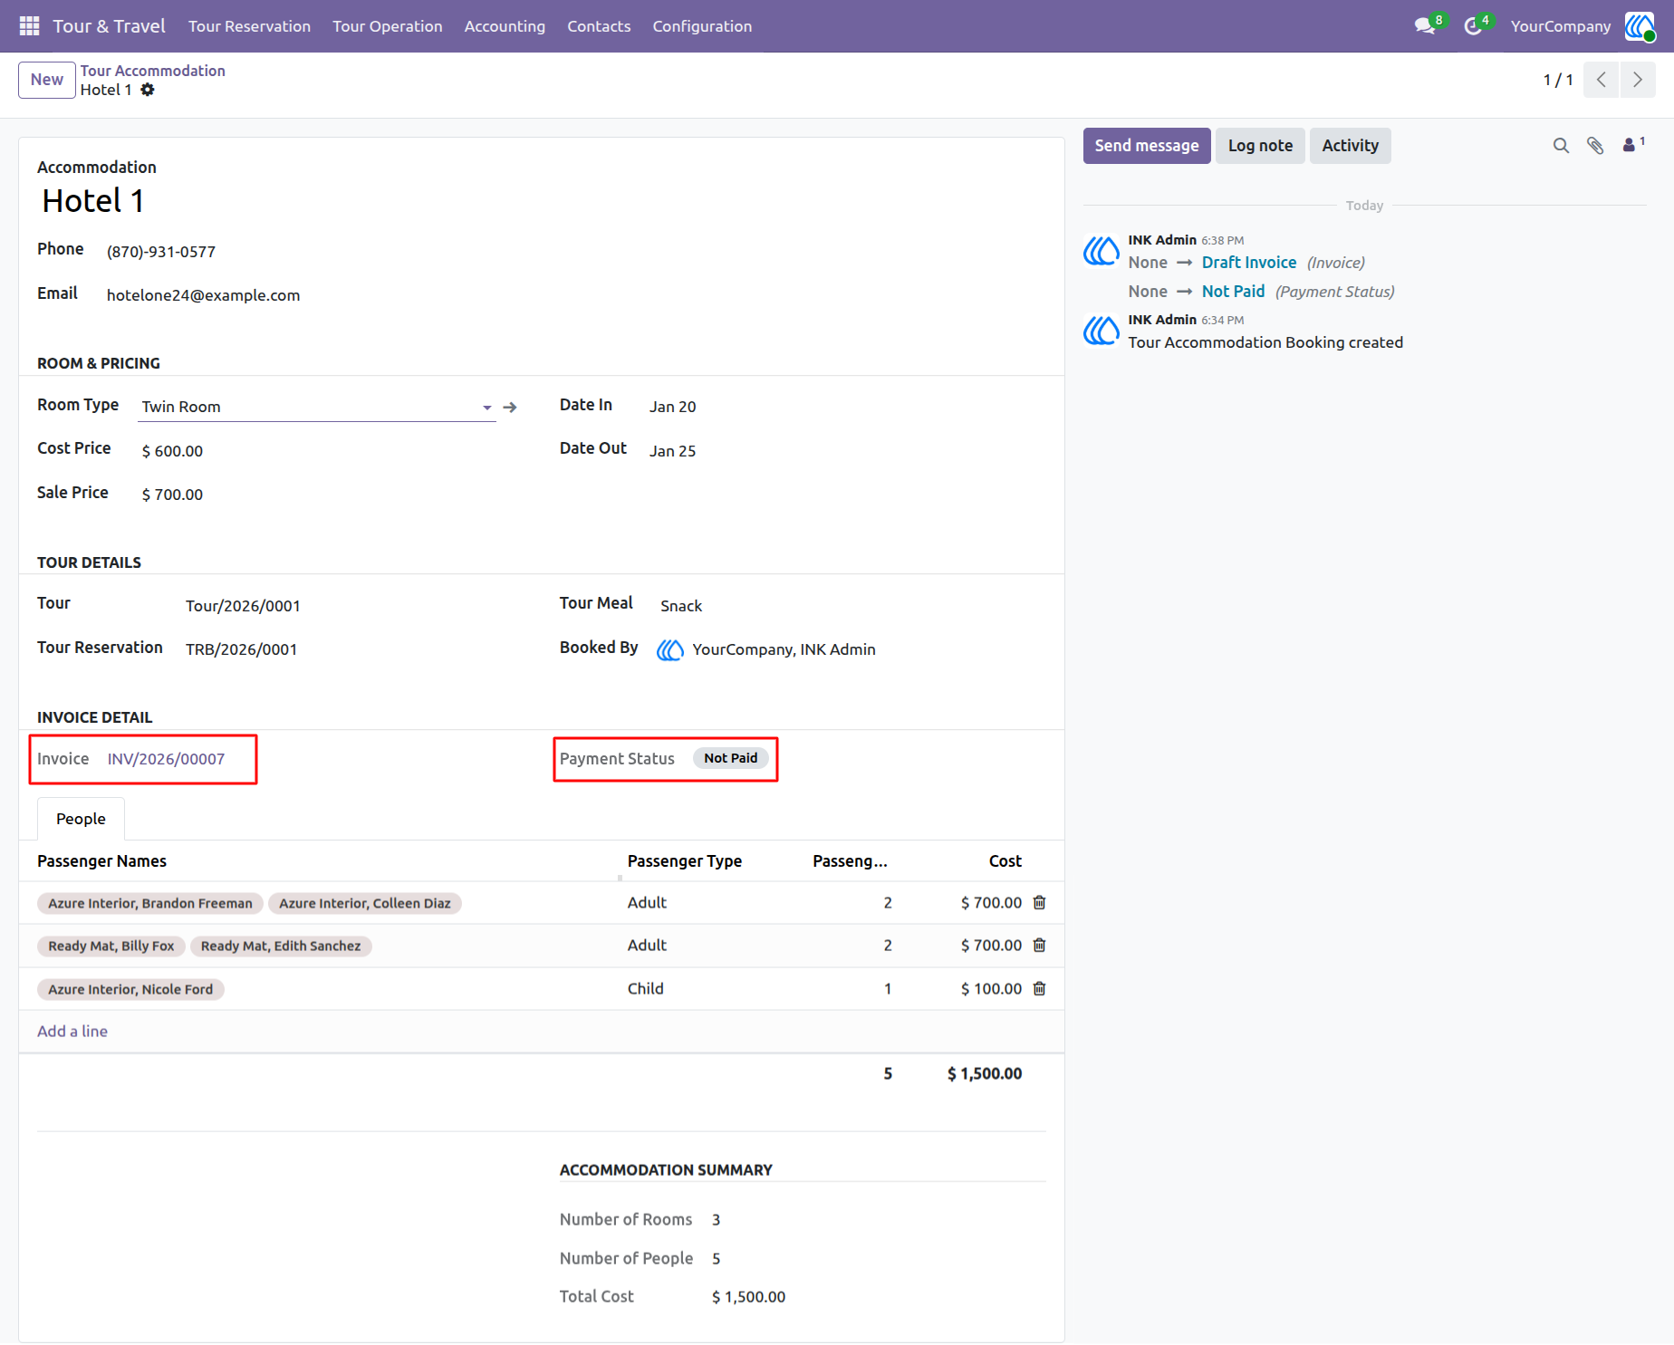This screenshot has height=1345, width=1674.
Task: Click the Hotel 1 accommodation name field
Action: tap(93, 201)
